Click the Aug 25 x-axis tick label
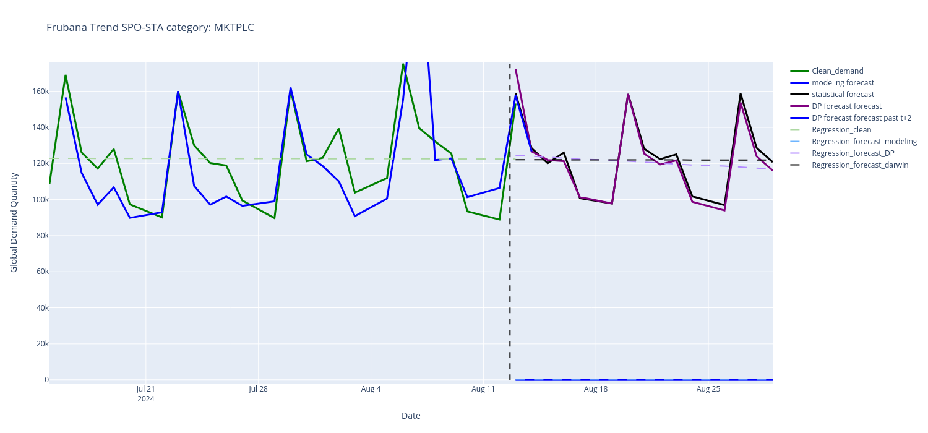Image resolution: width=928 pixels, height=433 pixels. pyautogui.click(x=708, y=389)
